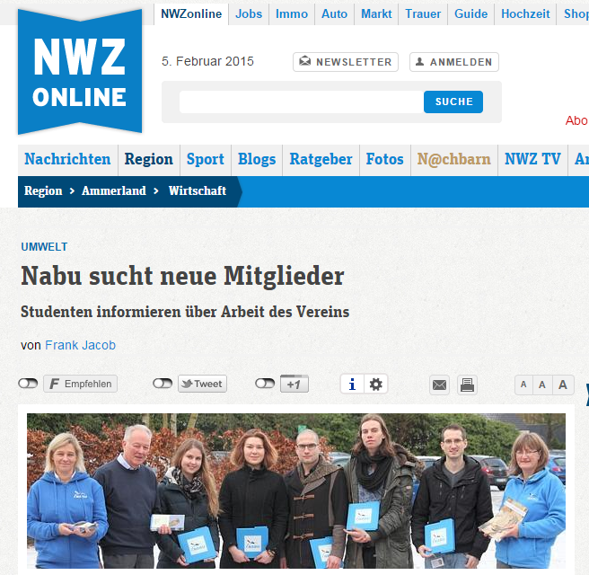Open the Ammerland breadcrumb link
589x575 pixels.
[x=114, y=190]
